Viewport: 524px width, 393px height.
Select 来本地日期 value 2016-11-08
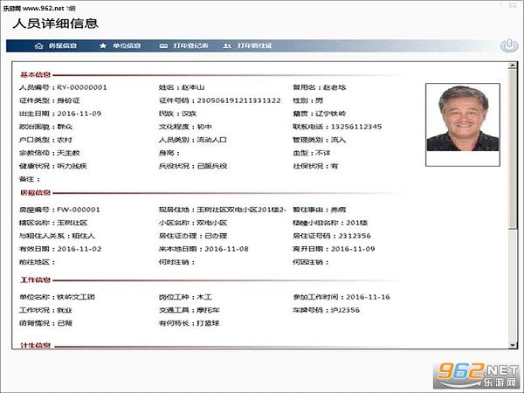[x=226, y=249]
